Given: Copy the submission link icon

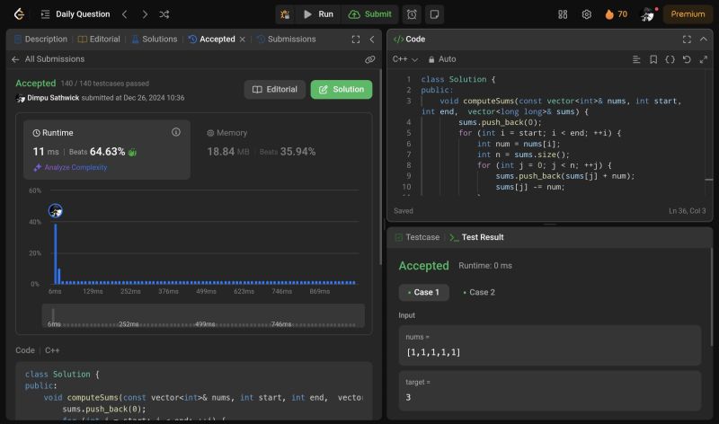Looking at the screenshot, I should click(x=370, y=59).
